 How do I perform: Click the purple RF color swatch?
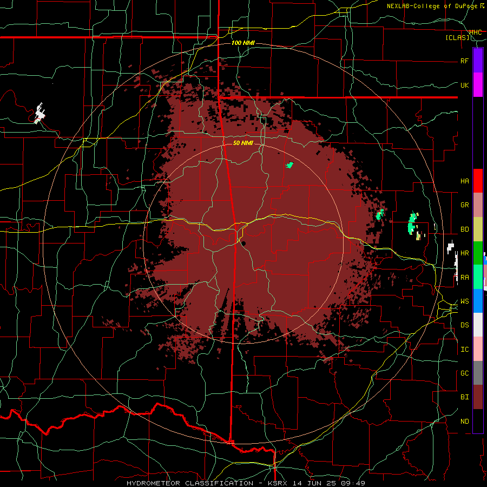(x=478, y=61)
